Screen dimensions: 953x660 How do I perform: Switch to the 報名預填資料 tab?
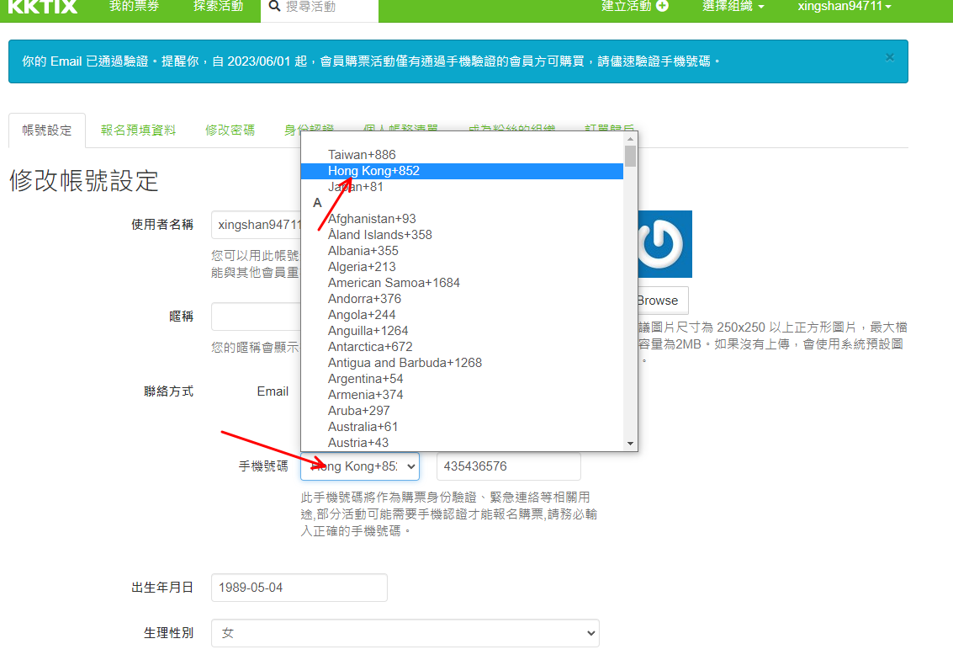[x=138, y=130]
